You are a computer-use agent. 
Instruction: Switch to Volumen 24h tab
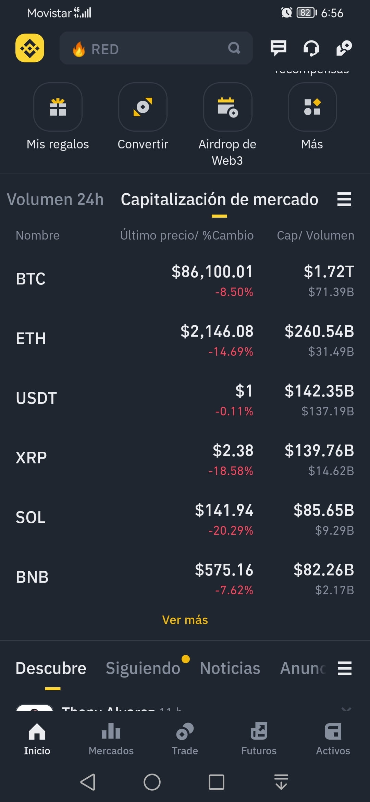click(x=55, y=199)
